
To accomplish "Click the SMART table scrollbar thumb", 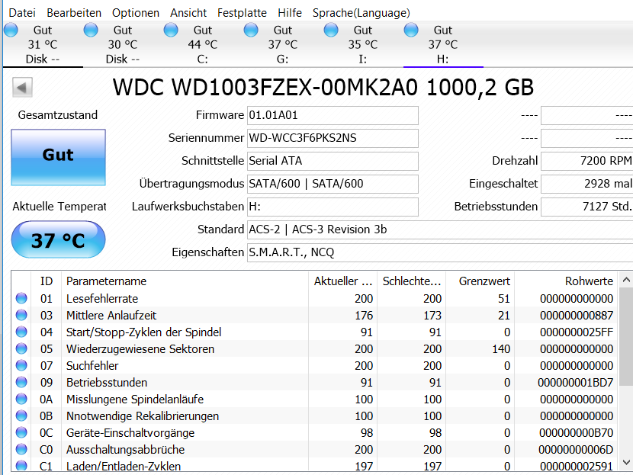I will click(x=625, y=336).
